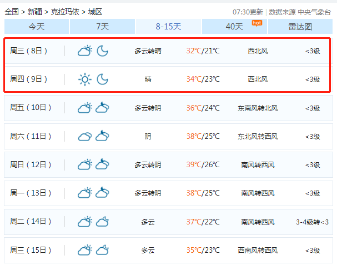Viewport: 337px width, 265px height.
Task: Select the 周五（10日）date label
Action: pyautogui.click(x=31, y=107)
